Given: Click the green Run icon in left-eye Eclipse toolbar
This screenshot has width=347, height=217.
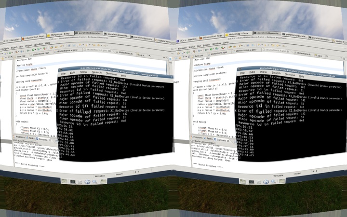Looking at the screenshot, I should pos(33,50).
